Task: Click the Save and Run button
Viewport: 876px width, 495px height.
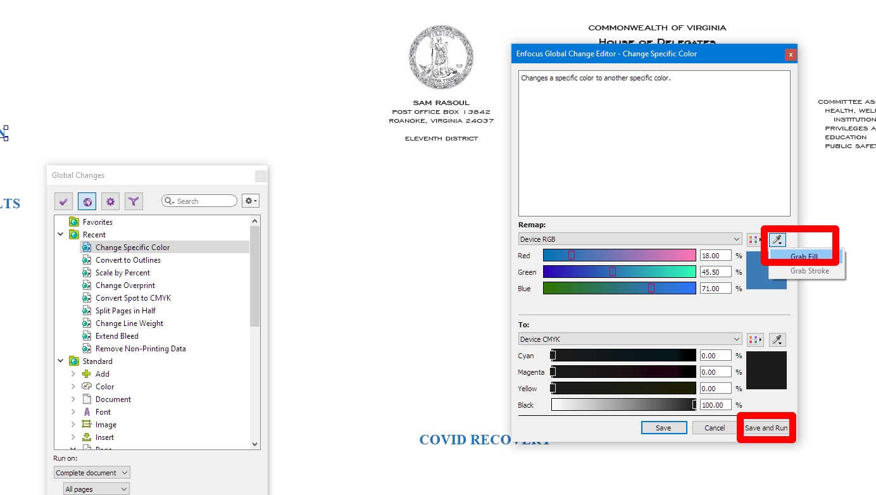Action: 766,428
